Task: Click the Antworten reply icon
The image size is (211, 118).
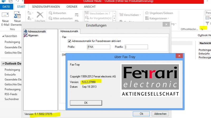Action: pos(51,13)
